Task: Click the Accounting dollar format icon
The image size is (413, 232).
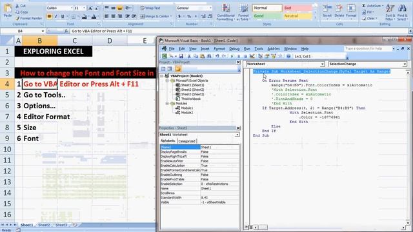Action: pos(179,16)
